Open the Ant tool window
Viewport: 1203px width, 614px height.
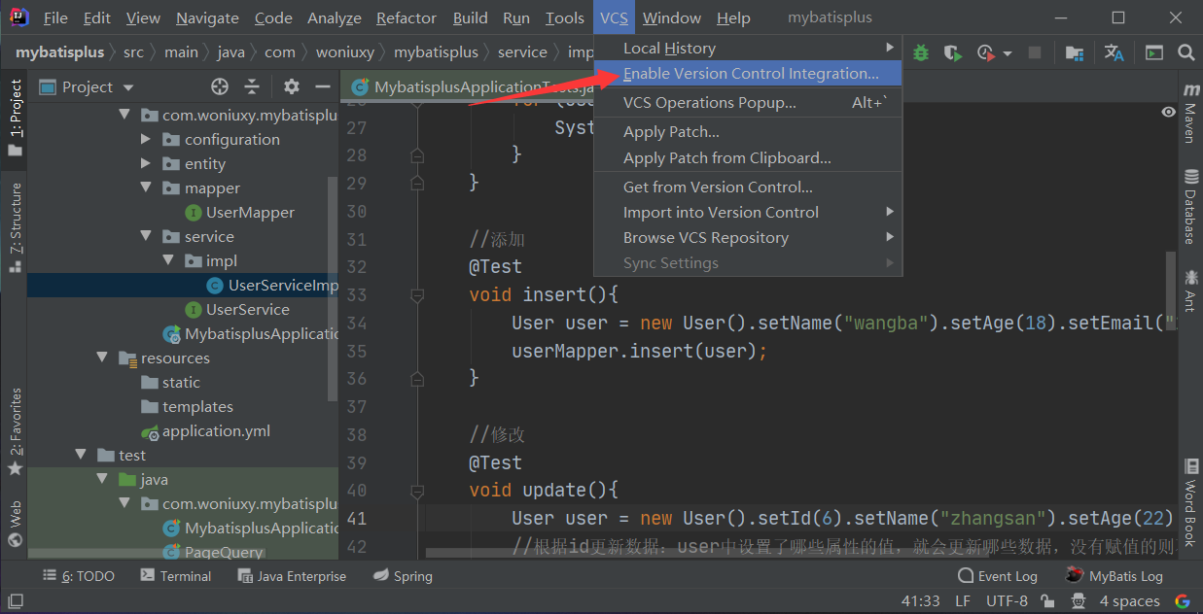pyautogui.click(x=1190, y=290)
